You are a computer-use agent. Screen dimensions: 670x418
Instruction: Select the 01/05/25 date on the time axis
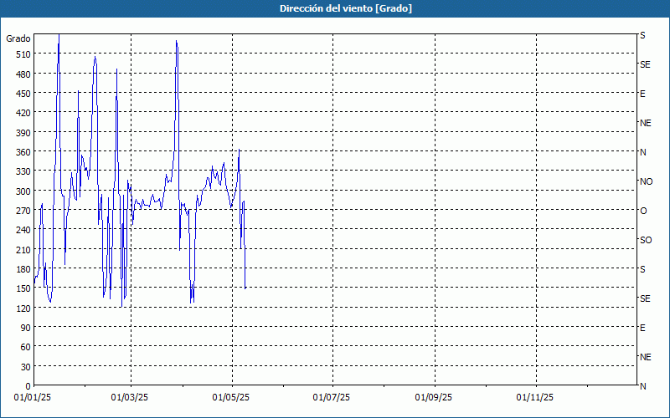pyautogui.click(x=231, y=398)
